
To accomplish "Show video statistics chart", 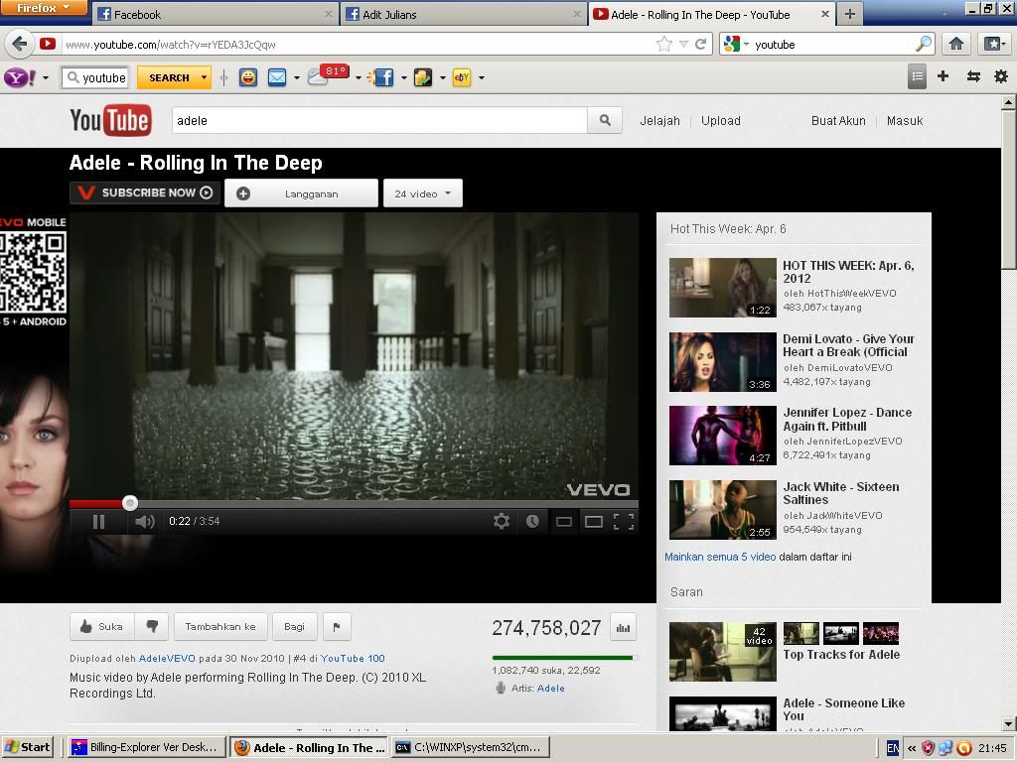I will 624,627.
